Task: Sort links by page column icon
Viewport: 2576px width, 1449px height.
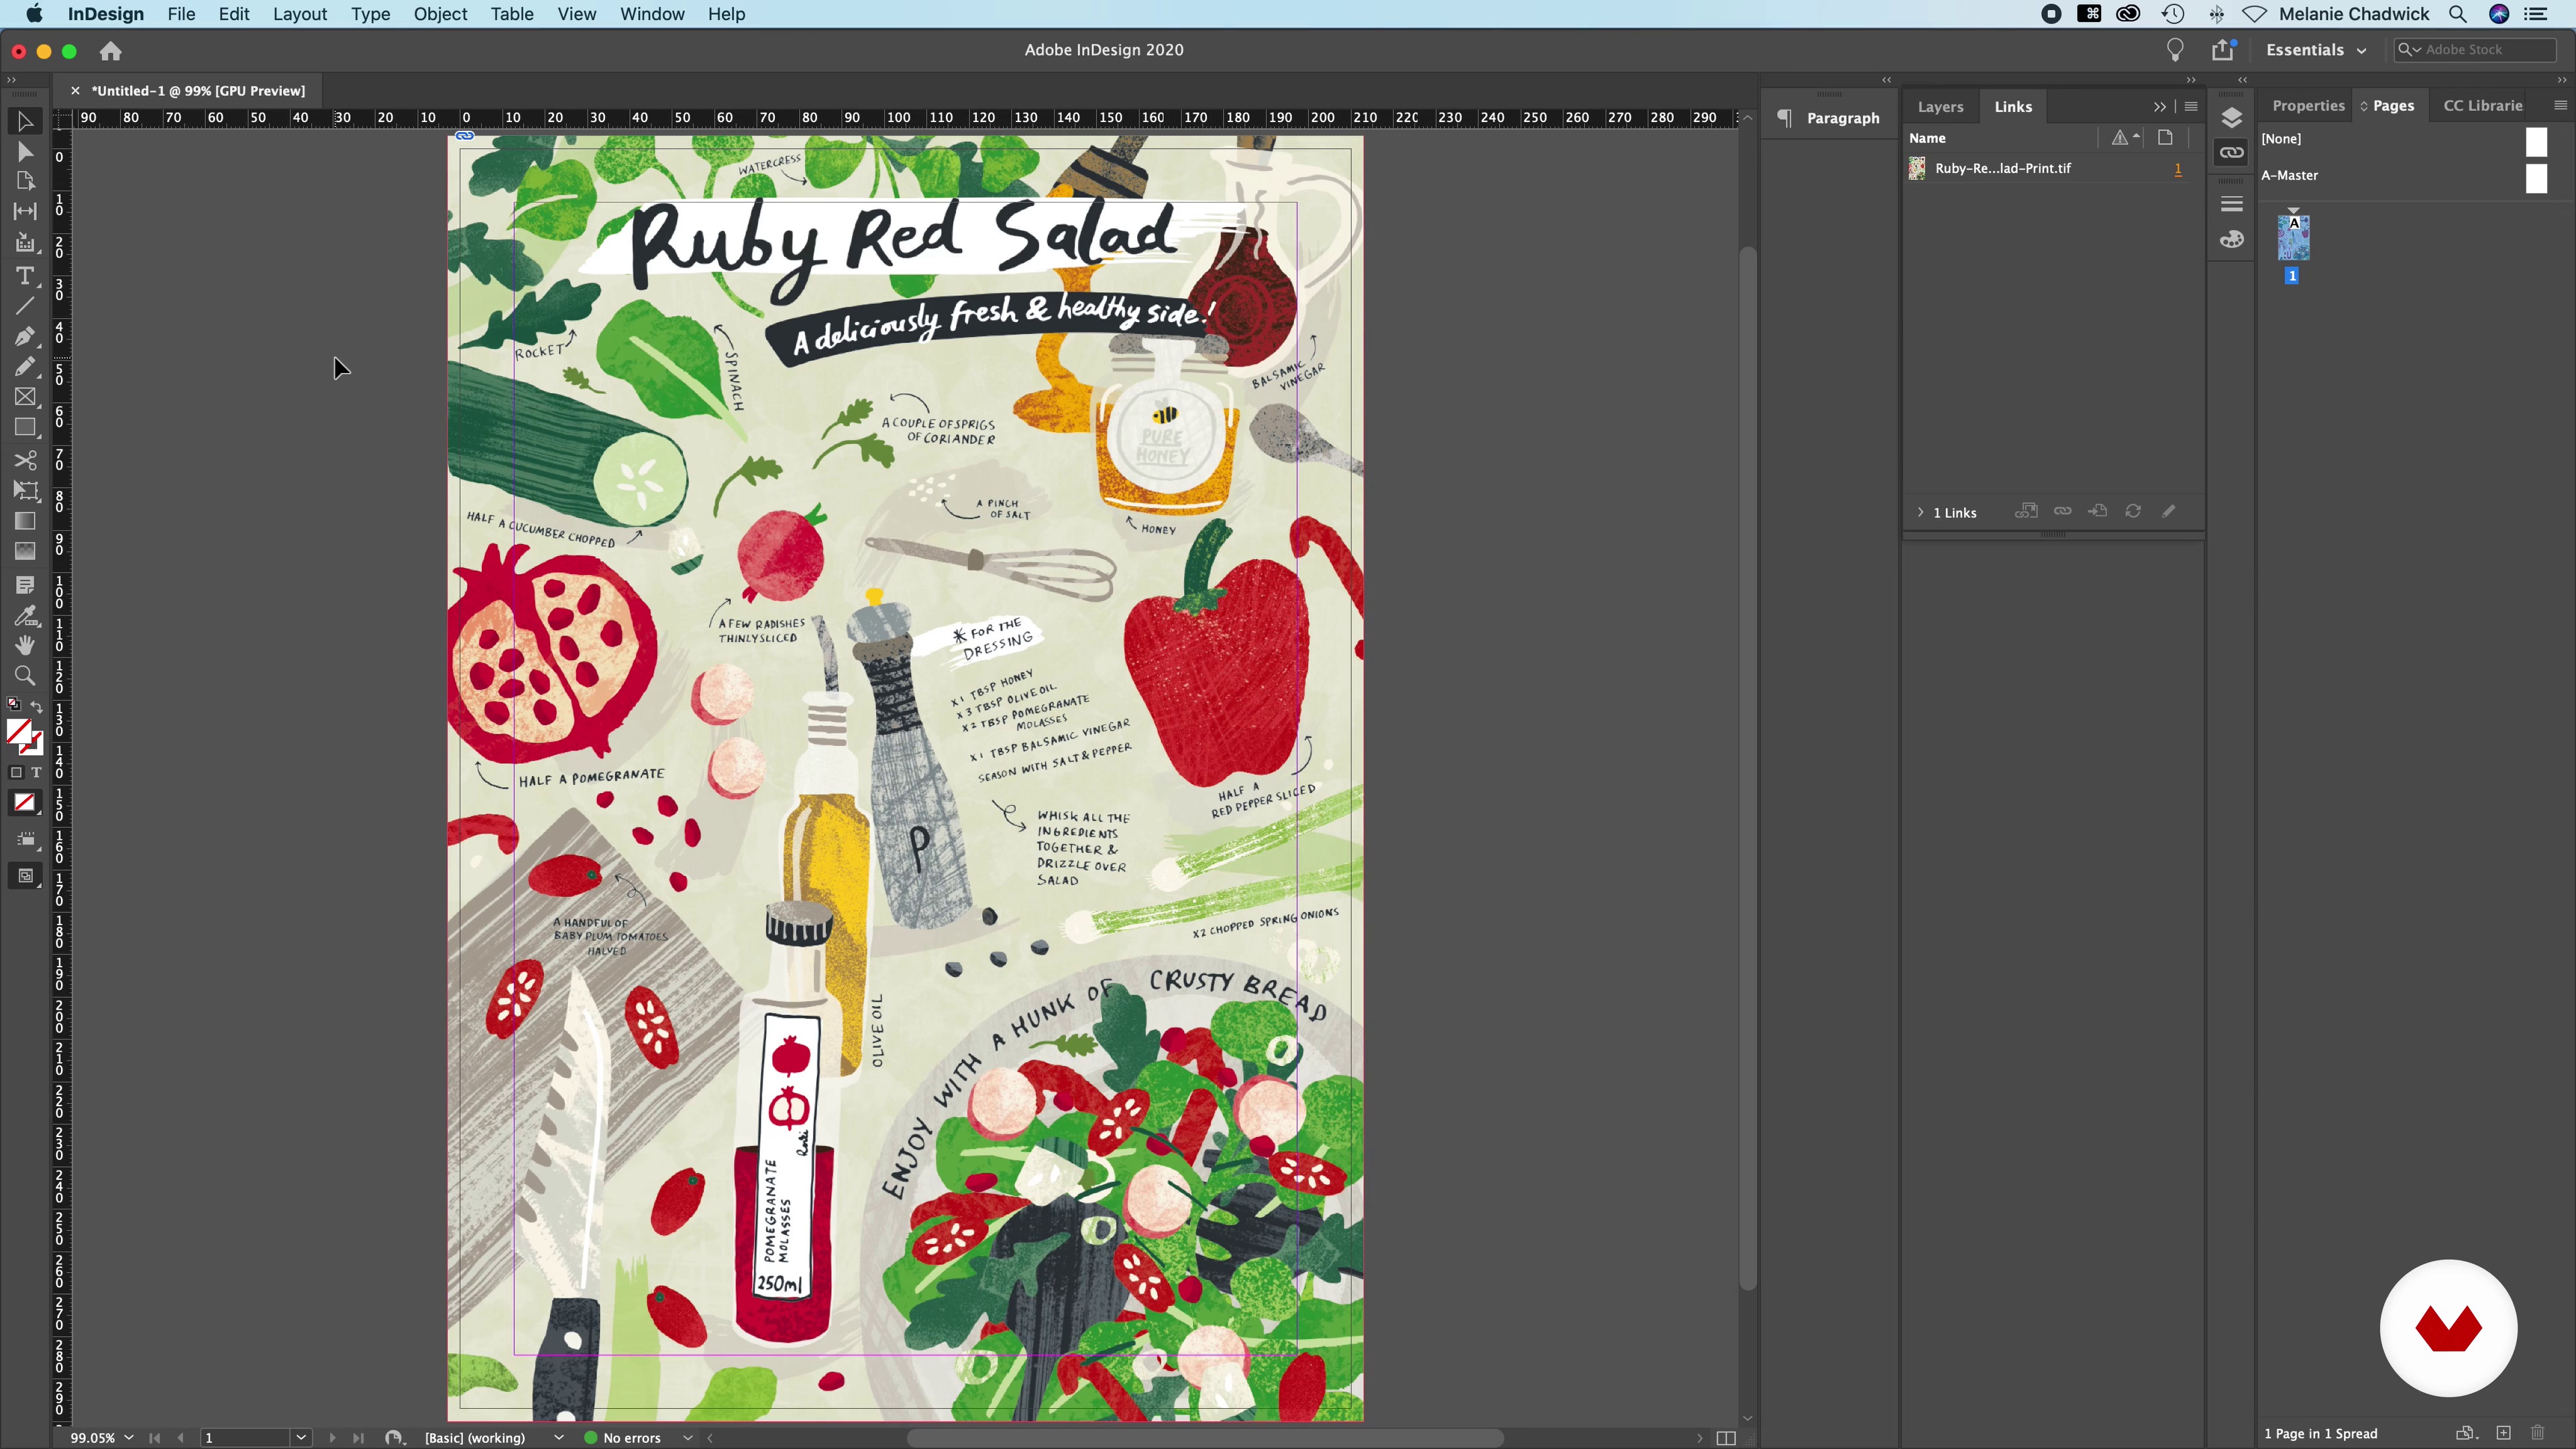Action: click(x=2165, y=138)
